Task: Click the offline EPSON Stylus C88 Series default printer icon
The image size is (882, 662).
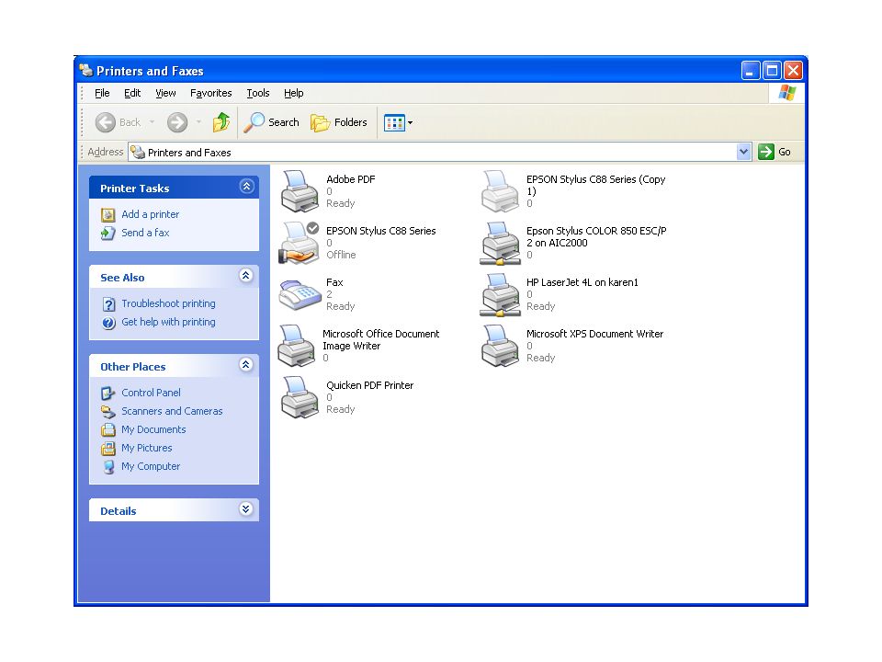Action: pyautogui.click(x=300, y=243)
